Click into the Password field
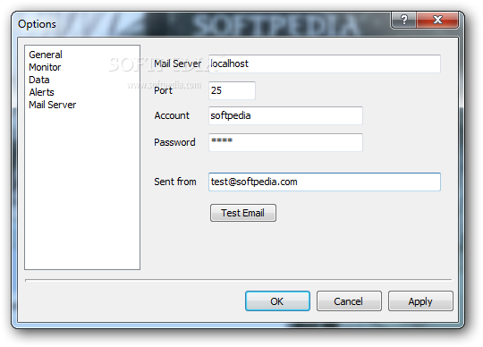 point(285,142)
